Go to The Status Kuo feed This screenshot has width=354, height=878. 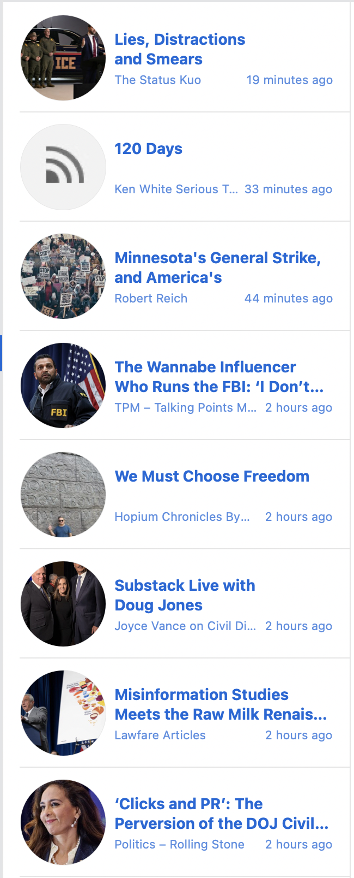157,80
